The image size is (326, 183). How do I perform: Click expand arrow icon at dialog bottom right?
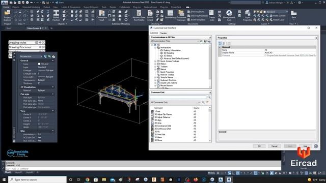(x=316, y=146)
